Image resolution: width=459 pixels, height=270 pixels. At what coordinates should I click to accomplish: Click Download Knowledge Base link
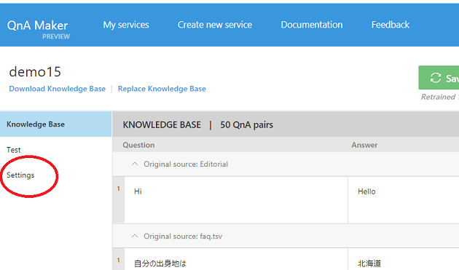coord(58,89)
